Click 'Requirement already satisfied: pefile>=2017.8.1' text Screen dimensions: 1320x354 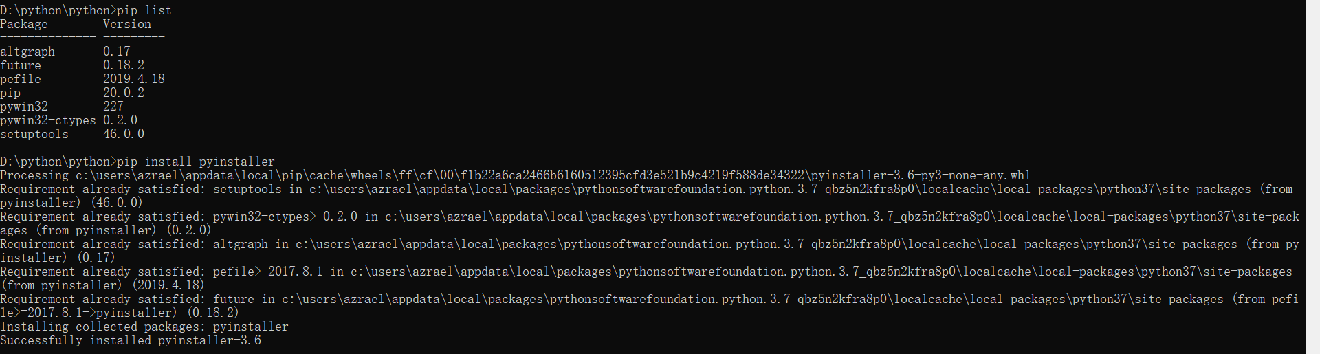(165, 272)
